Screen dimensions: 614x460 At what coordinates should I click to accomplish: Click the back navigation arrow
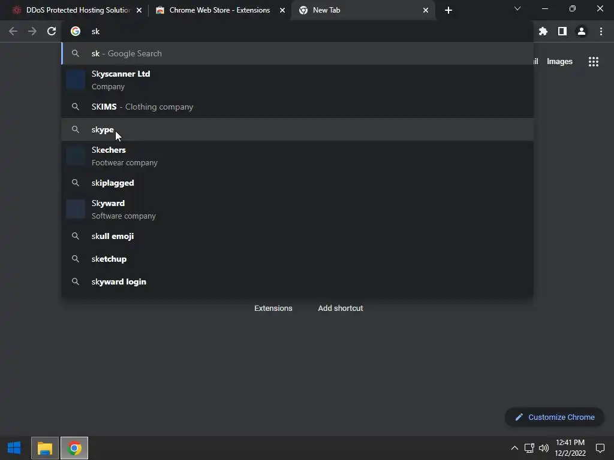[x=13, y=31]
